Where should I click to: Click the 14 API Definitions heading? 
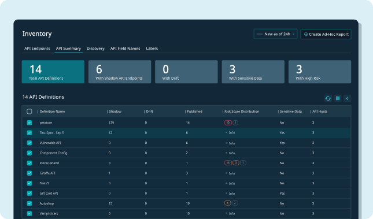tap(43, 97)
